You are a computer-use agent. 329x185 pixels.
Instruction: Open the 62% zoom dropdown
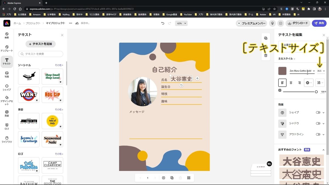point(181,23)
